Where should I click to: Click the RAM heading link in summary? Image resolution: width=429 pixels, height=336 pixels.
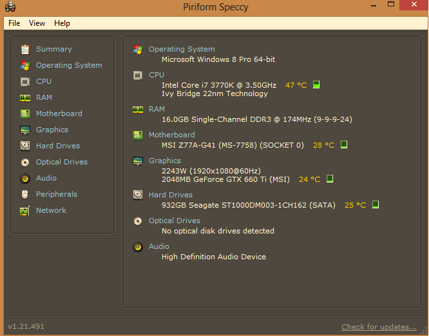pyautogui.click(x=157, y=109)
